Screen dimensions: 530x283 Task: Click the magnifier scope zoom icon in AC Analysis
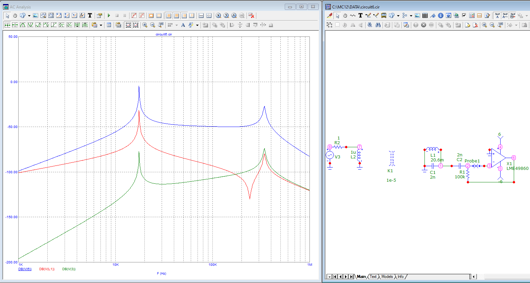[43, 16]
